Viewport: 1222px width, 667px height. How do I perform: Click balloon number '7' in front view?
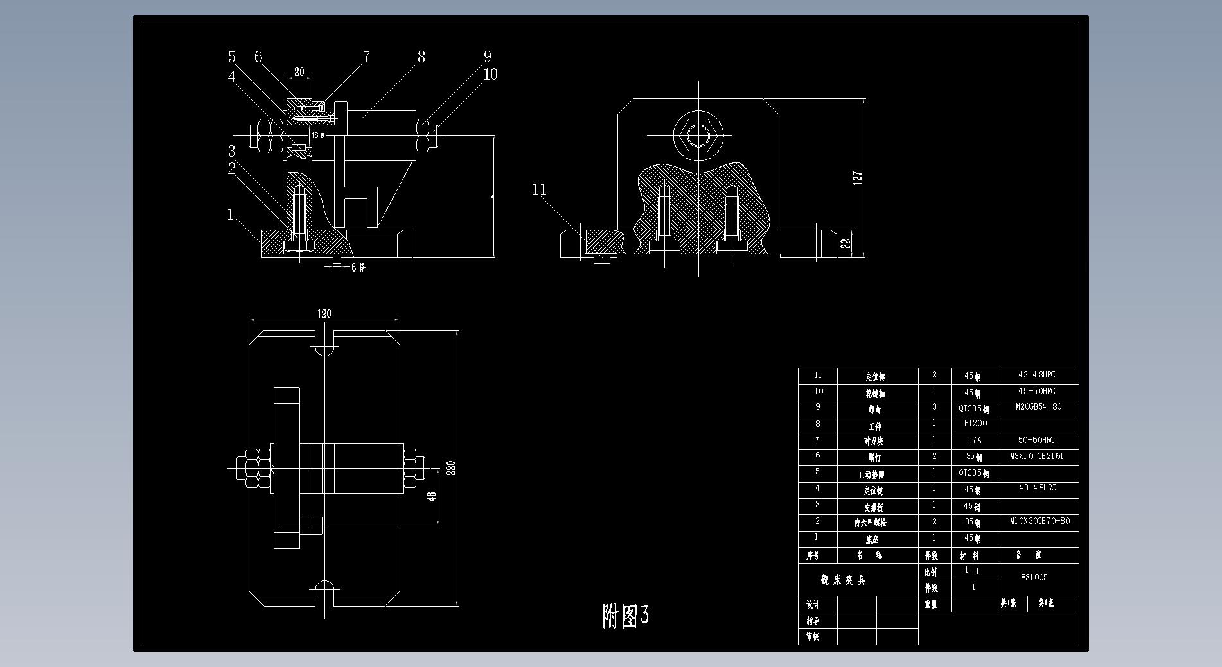pyautogui.click(x=366, y=56)
